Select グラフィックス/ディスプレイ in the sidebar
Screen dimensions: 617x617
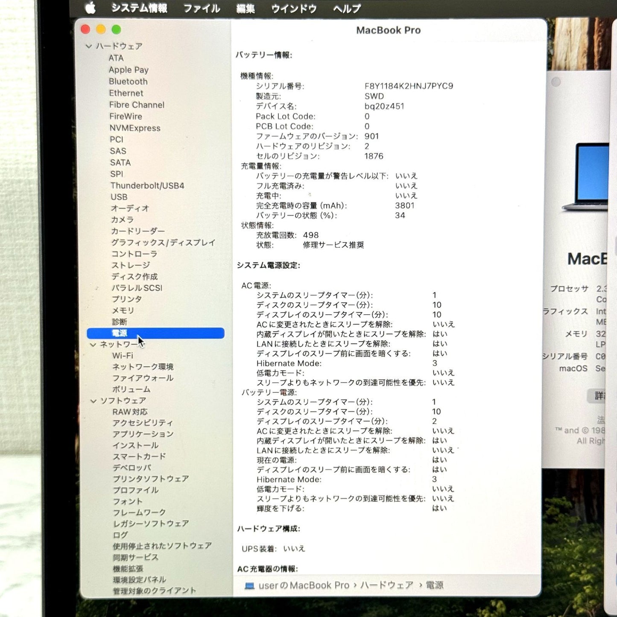click(x=163, y=243)
